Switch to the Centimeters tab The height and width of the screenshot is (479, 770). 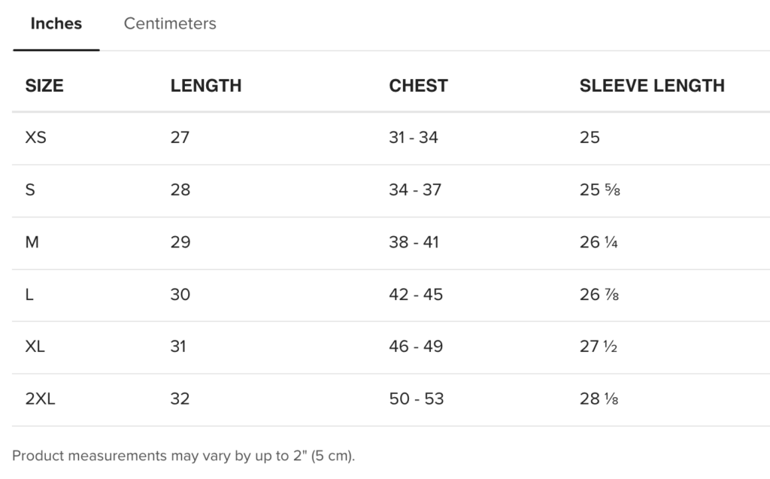(x=170, y=24)
